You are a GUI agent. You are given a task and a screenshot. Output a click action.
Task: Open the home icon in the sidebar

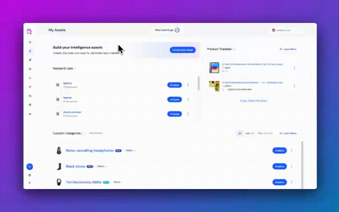pos(30,42)
